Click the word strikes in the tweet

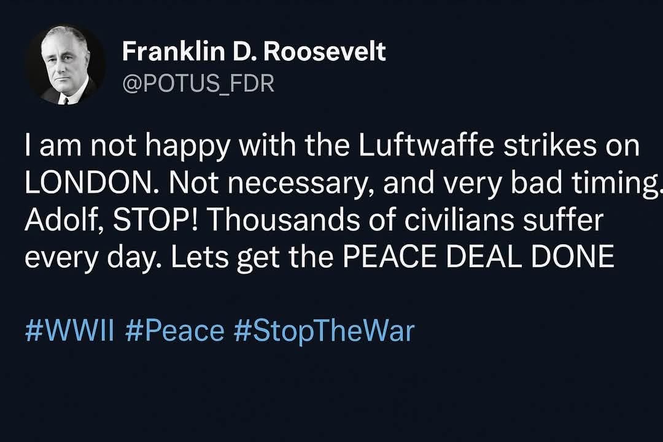[x=549, y=145]
